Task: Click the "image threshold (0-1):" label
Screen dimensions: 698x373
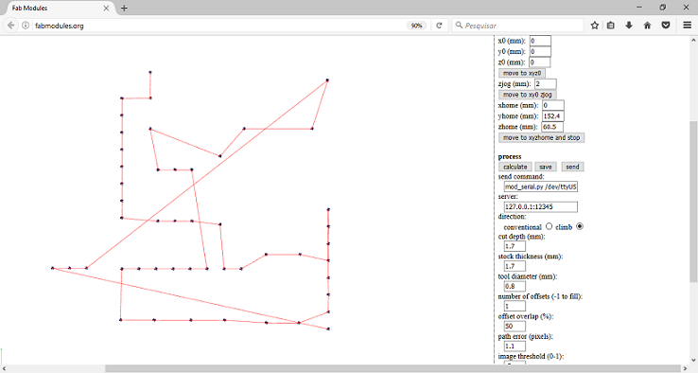Action: pos(531,356)
